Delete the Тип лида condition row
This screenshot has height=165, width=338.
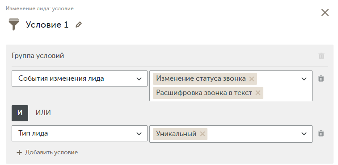(321, 133)
